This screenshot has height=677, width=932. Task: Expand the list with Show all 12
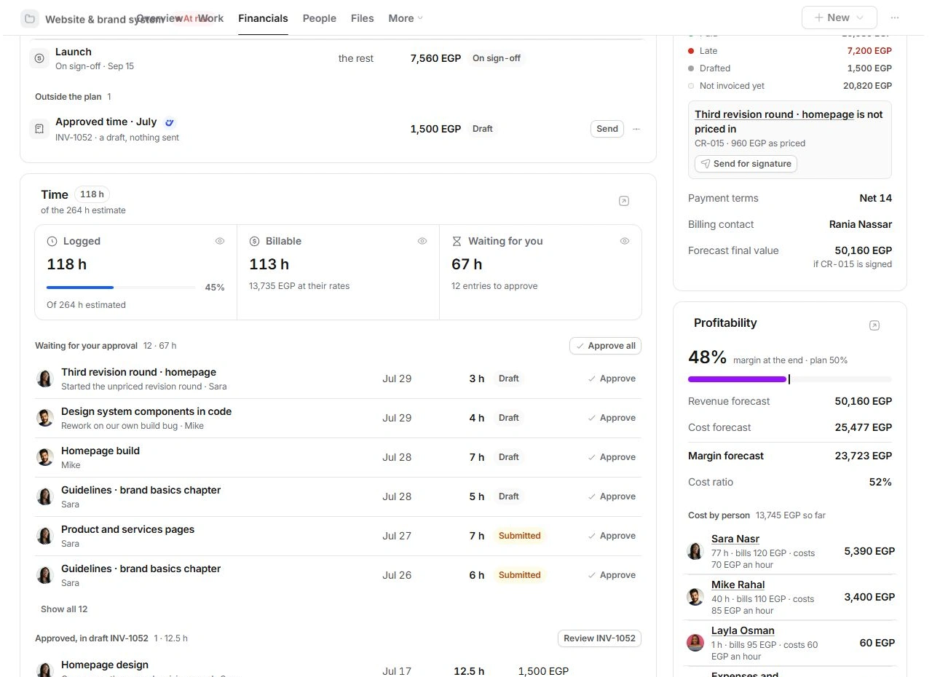click(x=64, y=609)
